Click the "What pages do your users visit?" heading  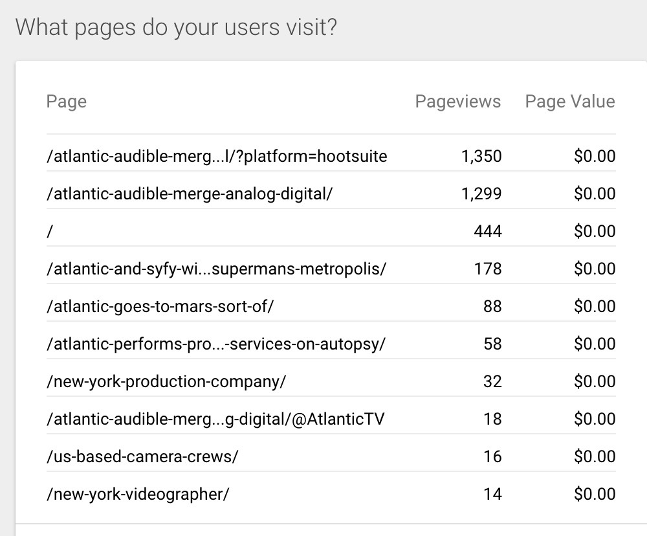pyautogui.click(x=176, y=28)
